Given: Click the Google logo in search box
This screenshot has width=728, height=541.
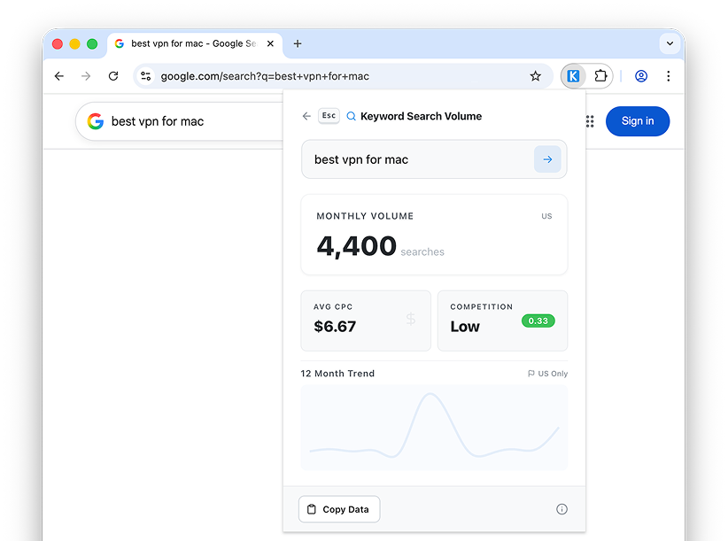Looking at the screenshot, I should click(96, 121).
